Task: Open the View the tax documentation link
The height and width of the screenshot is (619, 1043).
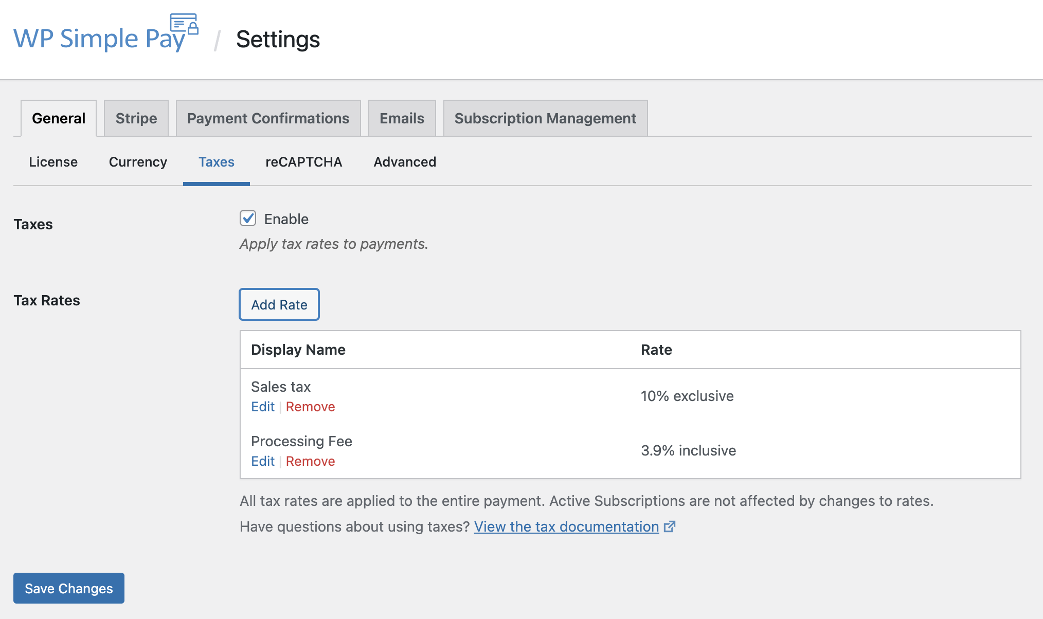Action: [x=567, y=526]
